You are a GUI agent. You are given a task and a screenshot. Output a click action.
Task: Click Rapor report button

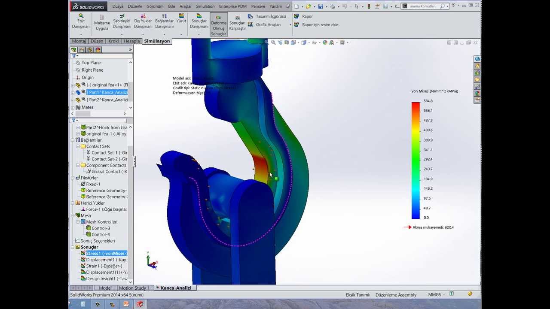(303, 16)
